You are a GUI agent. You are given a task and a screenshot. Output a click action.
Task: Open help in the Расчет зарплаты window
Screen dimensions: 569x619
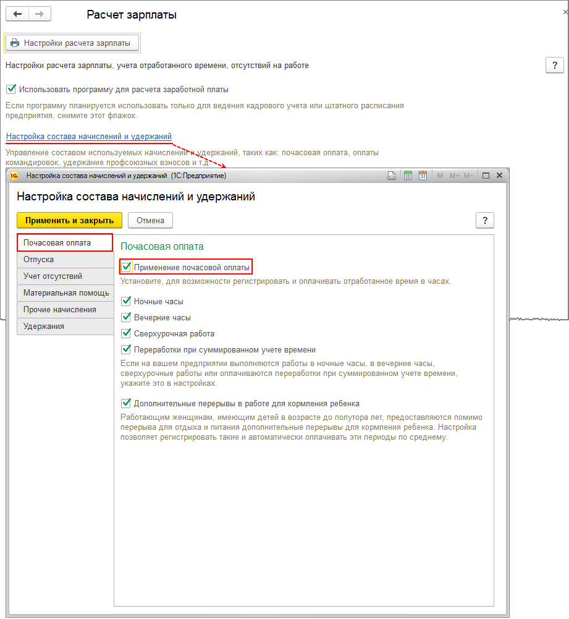pos(554,65)
